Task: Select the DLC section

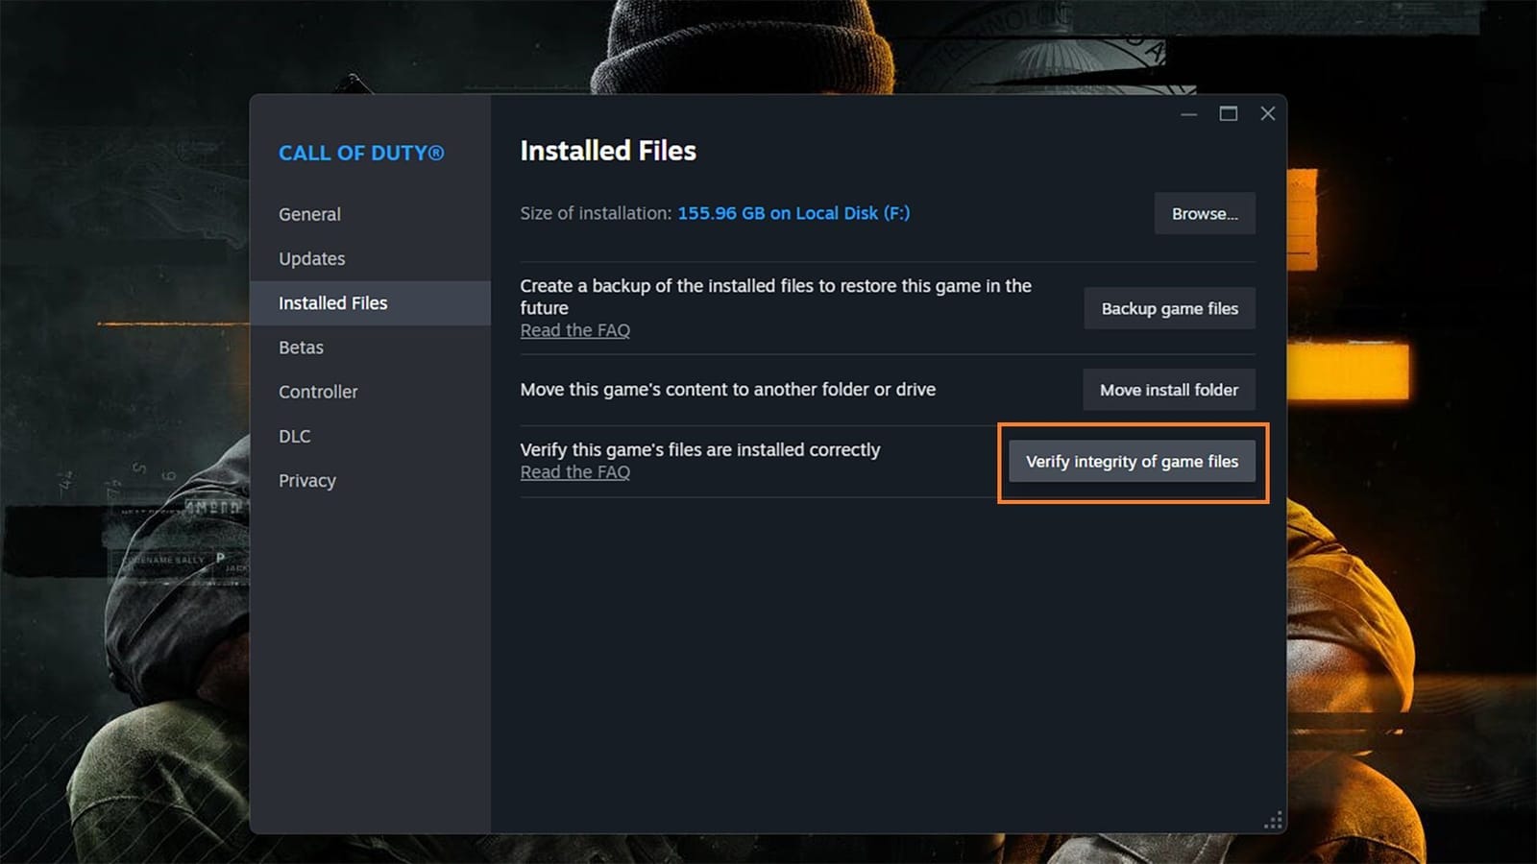Action: coord(294,436)
